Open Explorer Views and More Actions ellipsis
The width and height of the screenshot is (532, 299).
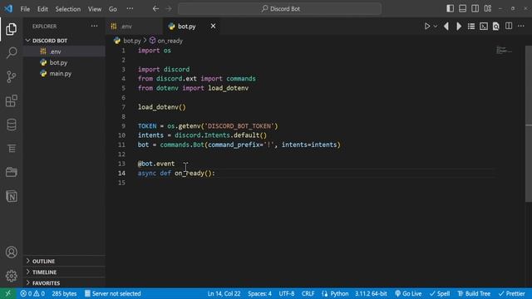(94, 26)
